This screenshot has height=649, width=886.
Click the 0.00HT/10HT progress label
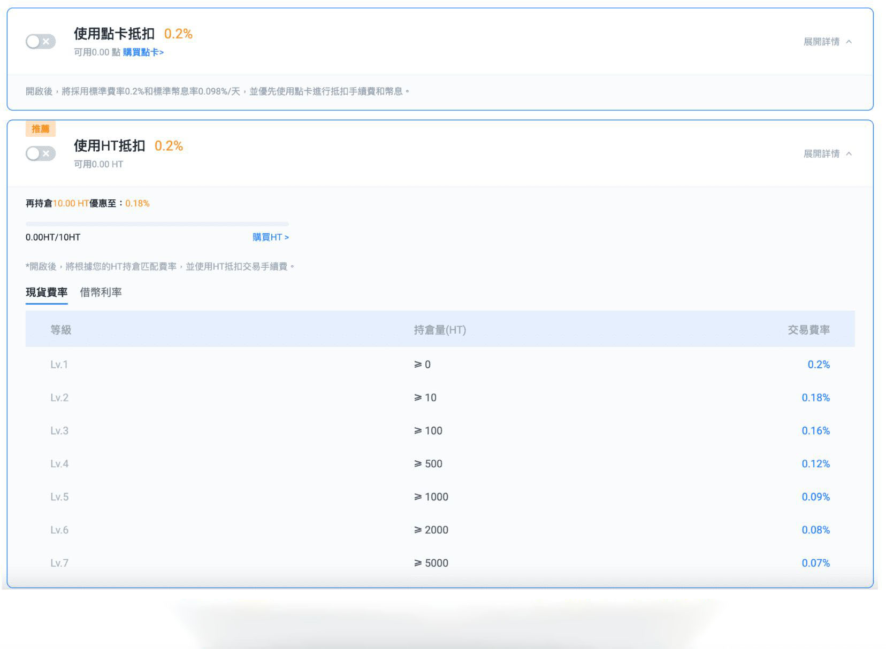pos(53,237)
